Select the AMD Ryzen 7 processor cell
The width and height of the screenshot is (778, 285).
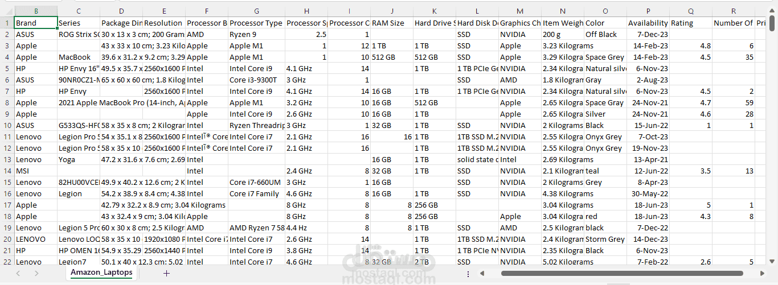pos(257,228)
